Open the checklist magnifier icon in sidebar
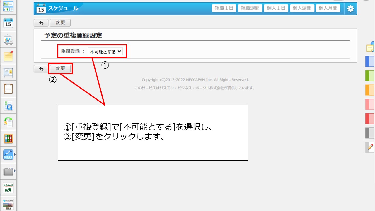This screenshot has height=211, width=375. [x=8, y=105]
